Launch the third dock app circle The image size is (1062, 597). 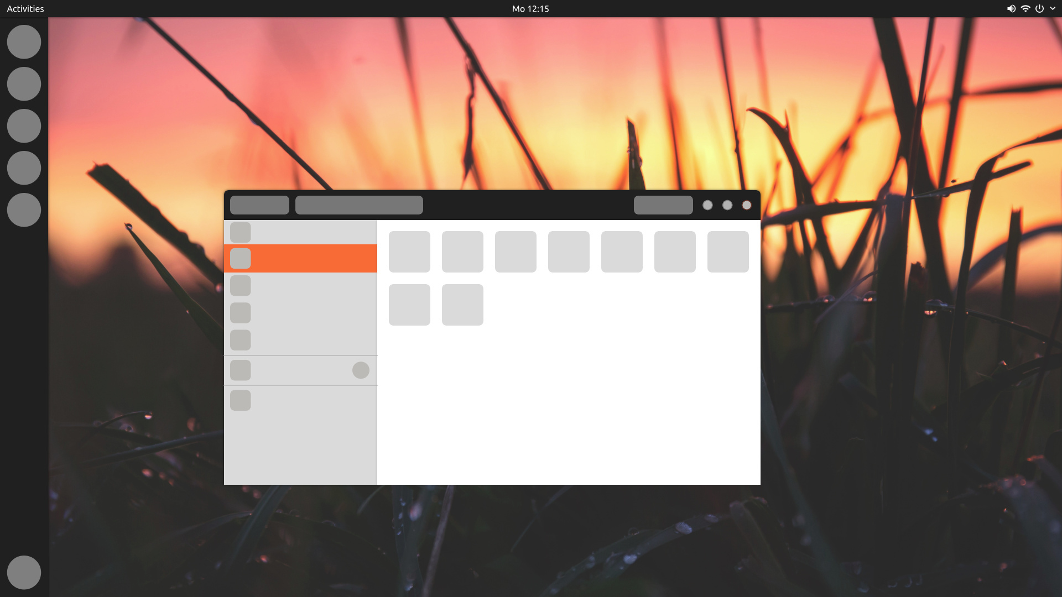24,126
